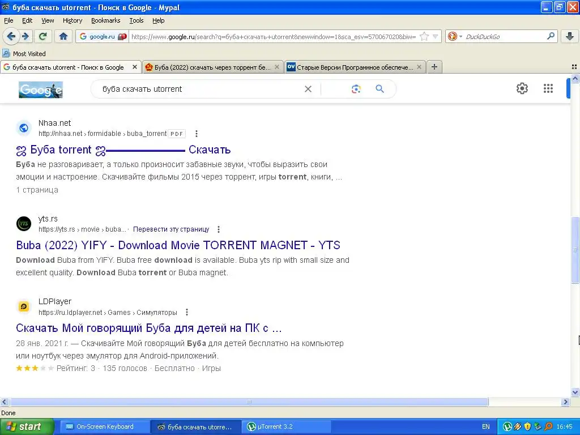The height and width of the screenshot is (435, 580).
Task: Open Buba (2022) YIFY Download Movie link
Action: [178, 245]
